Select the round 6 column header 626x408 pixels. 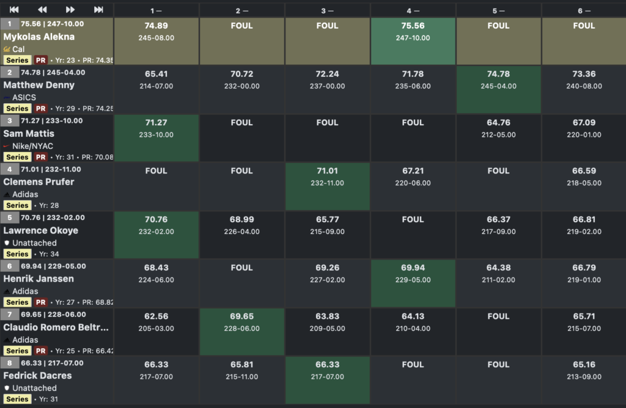click(584, 10)
